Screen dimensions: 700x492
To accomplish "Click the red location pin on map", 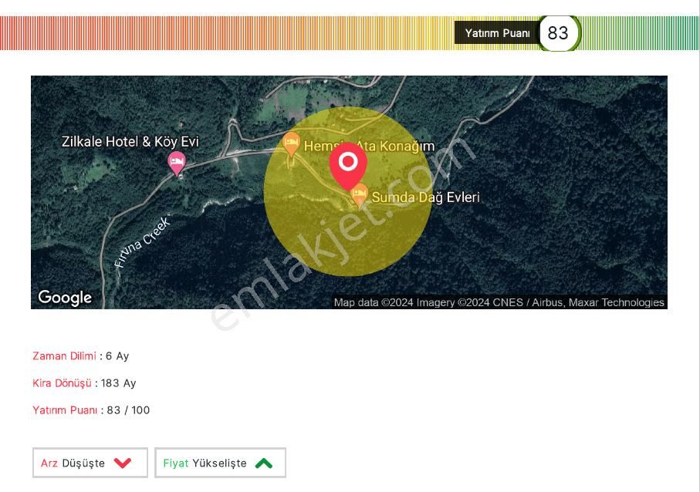I will (348, 163).
